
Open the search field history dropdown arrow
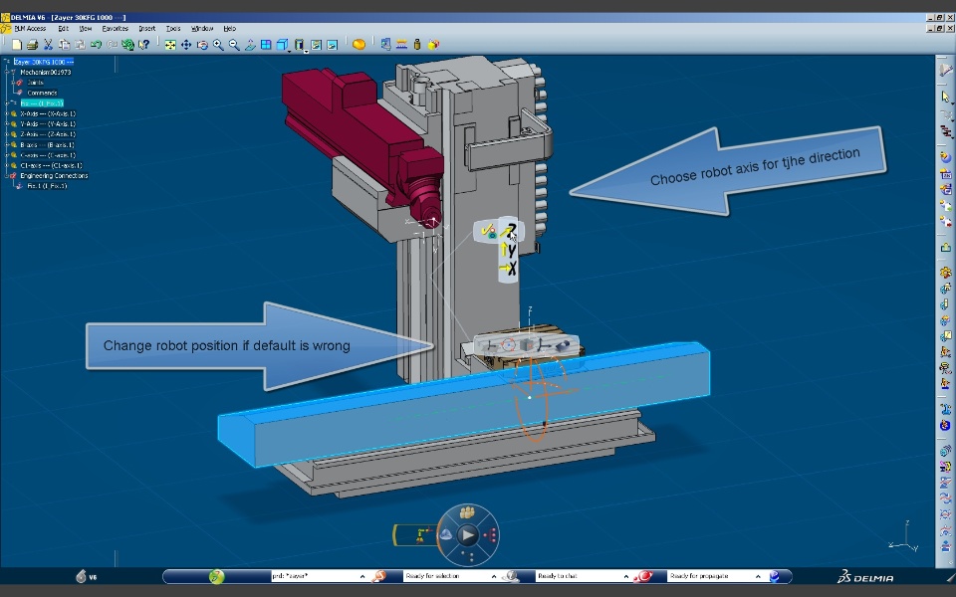pos(362,576)
